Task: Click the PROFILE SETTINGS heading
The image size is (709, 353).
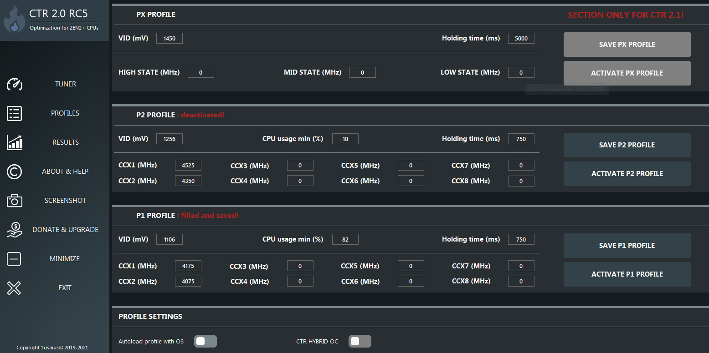Action: [150, 317]
